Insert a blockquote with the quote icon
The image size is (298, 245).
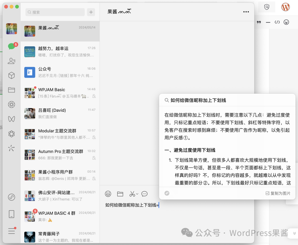(x=259, y=22)
